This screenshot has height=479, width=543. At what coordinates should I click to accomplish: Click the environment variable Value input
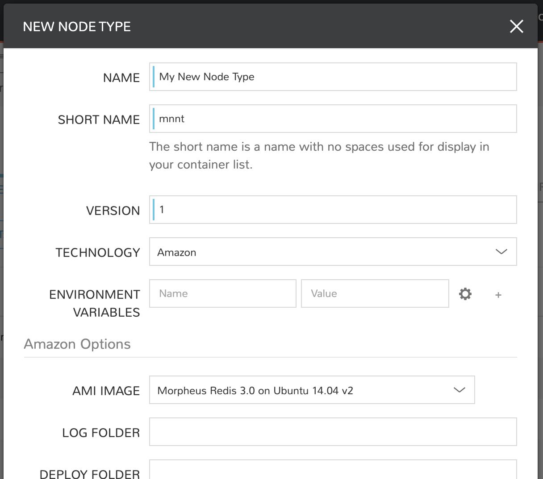375,293
